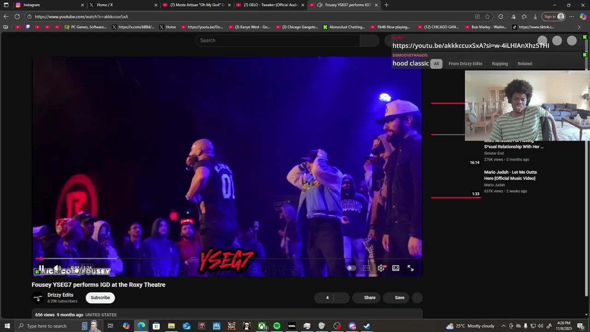
Task: Reload the current page
Action: [17, 17]
